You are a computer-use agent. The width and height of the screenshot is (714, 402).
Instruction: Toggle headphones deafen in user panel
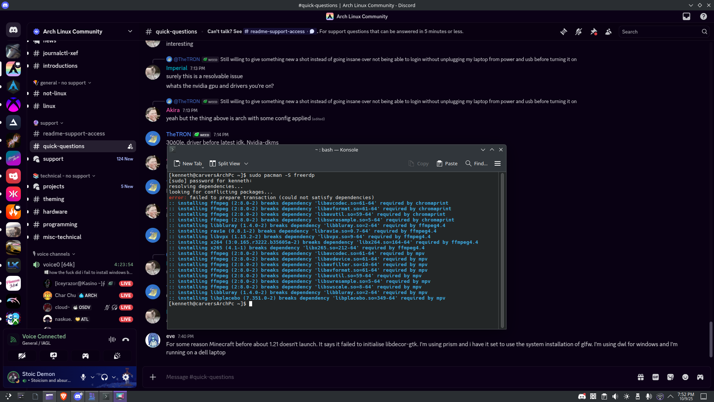(104, 377)
